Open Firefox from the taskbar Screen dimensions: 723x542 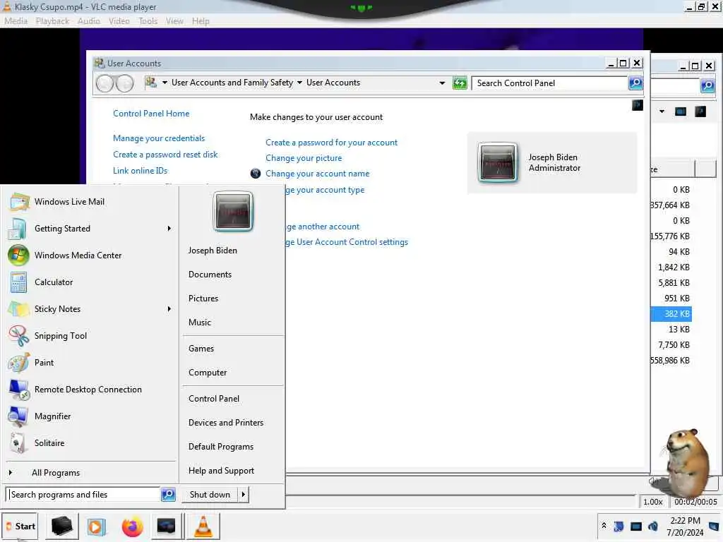[132, 526]
